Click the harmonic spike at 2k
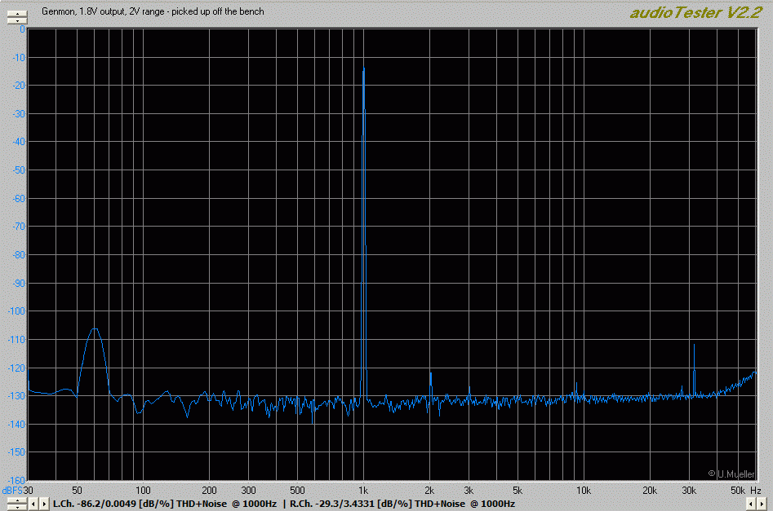 pos(430,374)
